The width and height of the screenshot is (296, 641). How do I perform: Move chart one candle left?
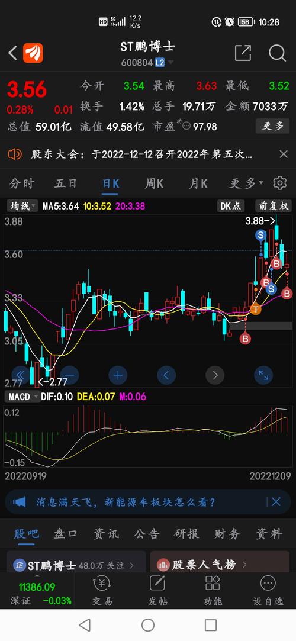pyautogui.click(x=166, y=375)
